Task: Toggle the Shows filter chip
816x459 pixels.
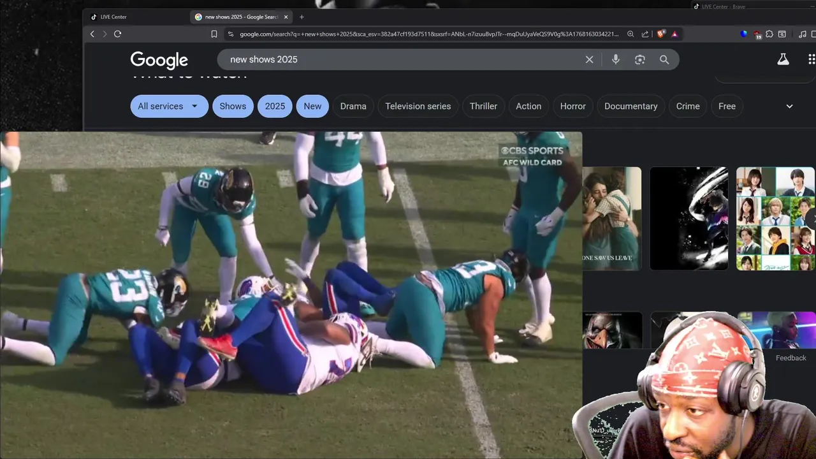Action: coord(233,106)
